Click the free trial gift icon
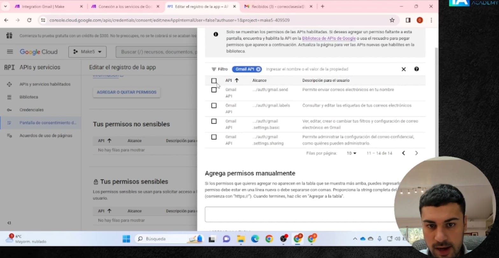 coord(9,36)
